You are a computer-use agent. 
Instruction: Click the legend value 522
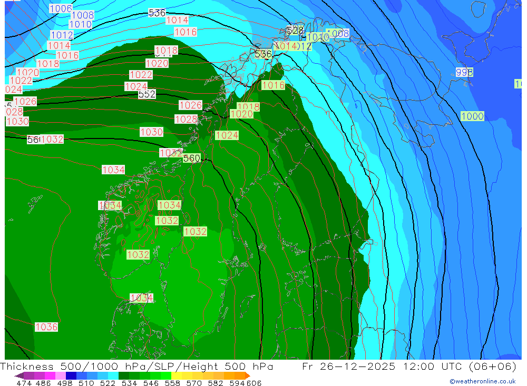point(108,383)
